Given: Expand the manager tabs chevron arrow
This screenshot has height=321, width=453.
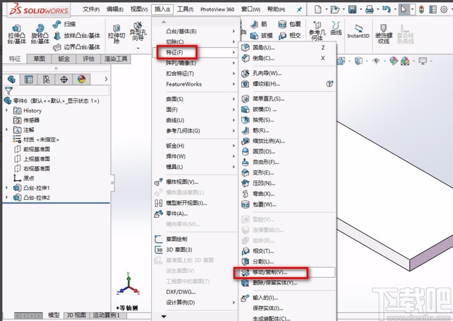Looking at the screenshot, I should (x=106, y=79).
